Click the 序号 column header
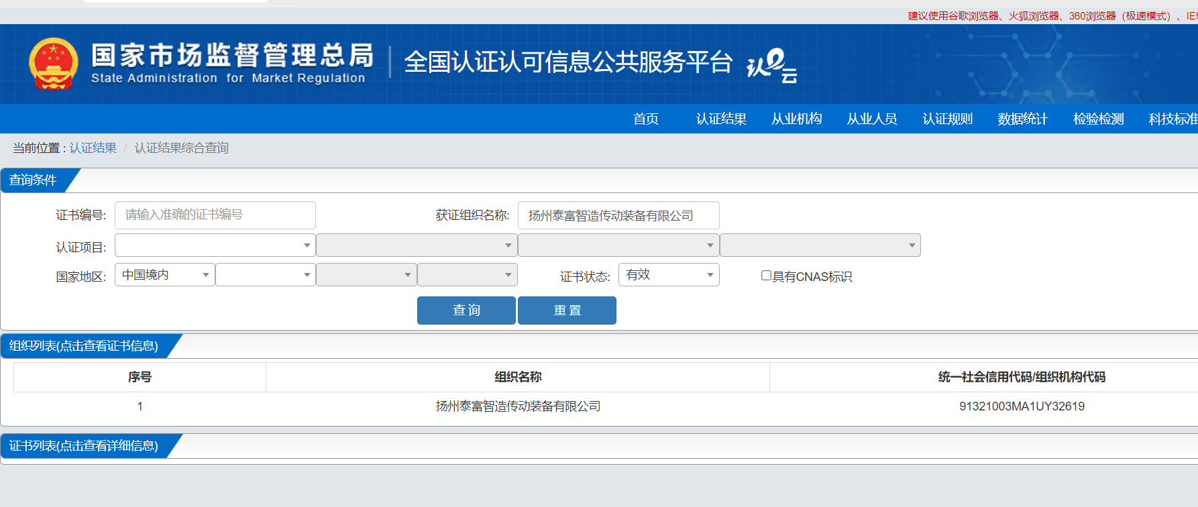Viewport: 1198px width, 507px height. (x=140, y=377)
